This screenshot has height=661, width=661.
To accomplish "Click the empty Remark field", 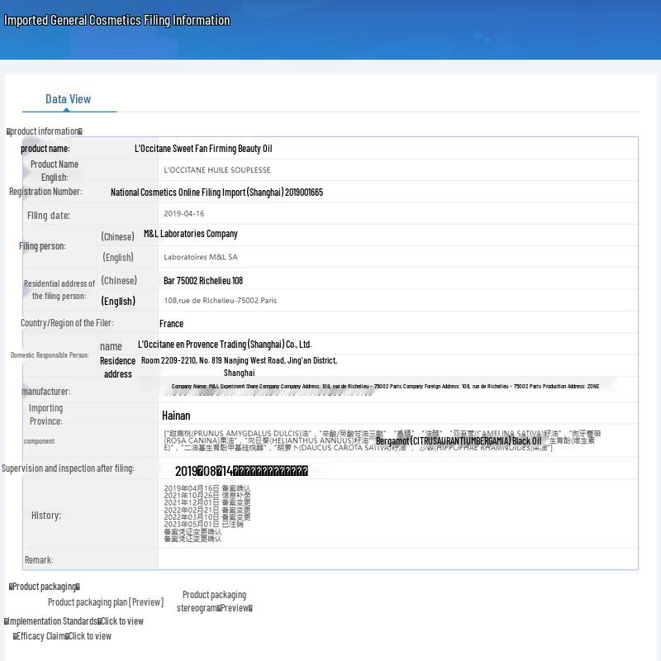I will point(397,559).
